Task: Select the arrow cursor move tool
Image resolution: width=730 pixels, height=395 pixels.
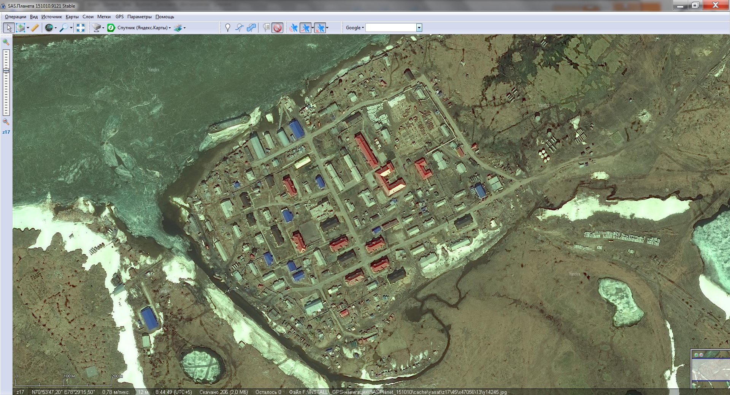Action: click(x=9, y=28)
